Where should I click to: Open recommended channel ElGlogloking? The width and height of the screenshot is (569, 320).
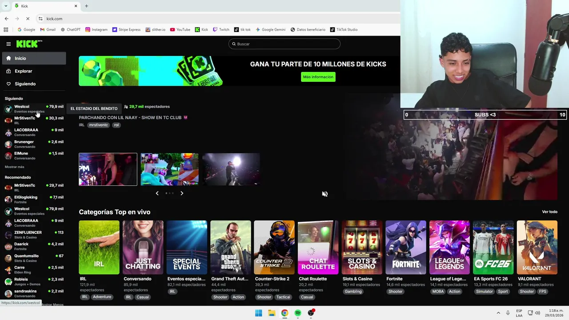click(x=34, y=200)
